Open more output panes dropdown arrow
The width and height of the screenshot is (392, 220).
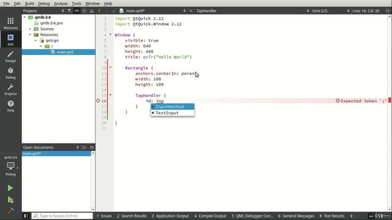coord(351,216)
